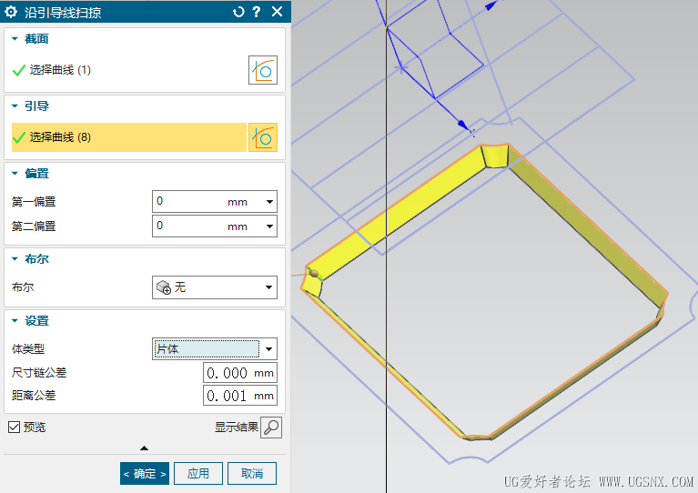Click the 距离公差 label
This screenshot has width=698, height=493.
(34, 396)
